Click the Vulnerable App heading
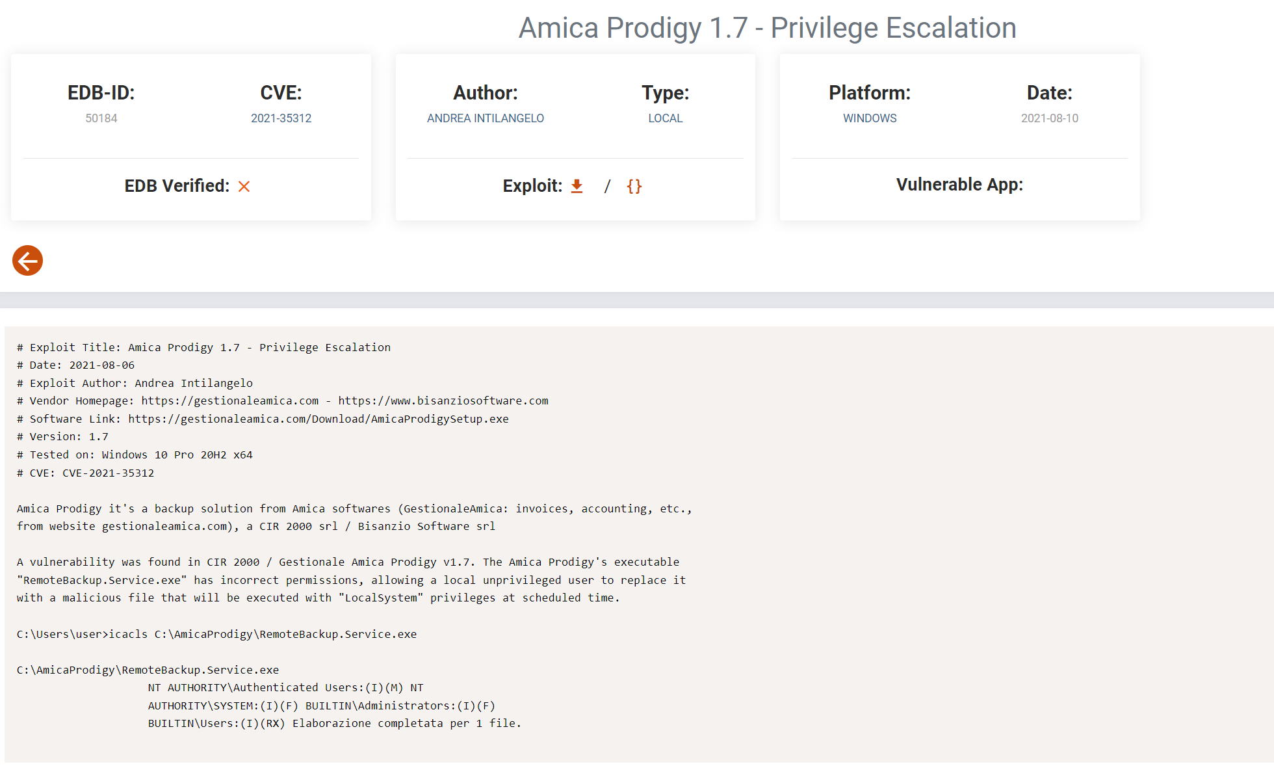Viewport: 1274px width, 766px height. click(x=959, y=185)
